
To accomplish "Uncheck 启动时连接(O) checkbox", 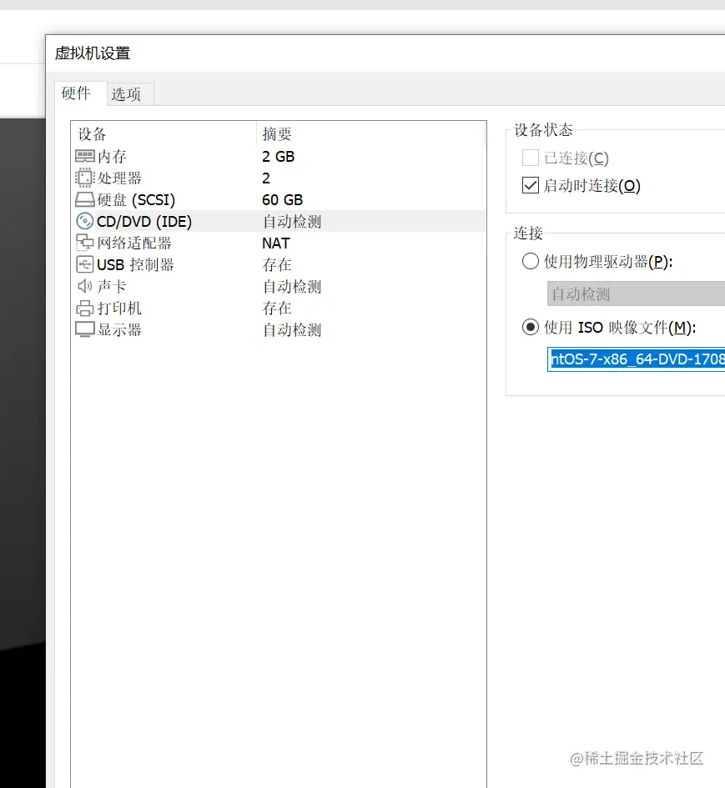I will click(531, 185).
